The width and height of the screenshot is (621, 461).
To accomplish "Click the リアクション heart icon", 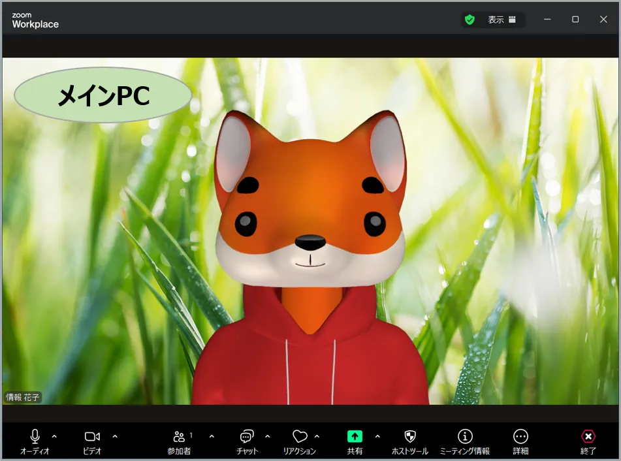I will coord(299,437).
